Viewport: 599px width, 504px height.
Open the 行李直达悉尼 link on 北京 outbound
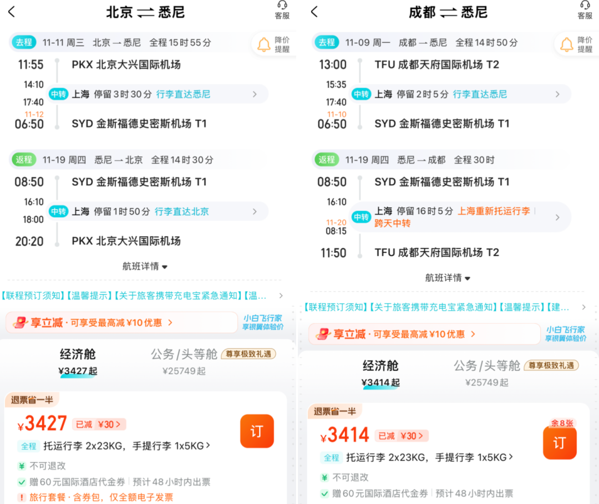coord(184,94)
